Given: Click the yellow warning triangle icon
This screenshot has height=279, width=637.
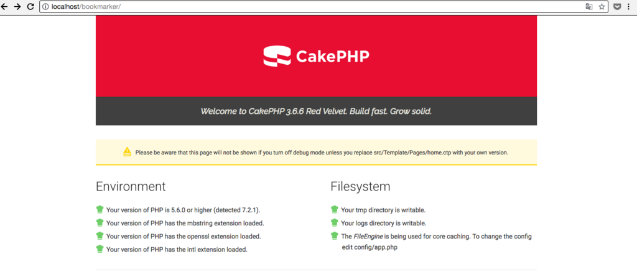Looking at the screenshot, I should 127,152.
